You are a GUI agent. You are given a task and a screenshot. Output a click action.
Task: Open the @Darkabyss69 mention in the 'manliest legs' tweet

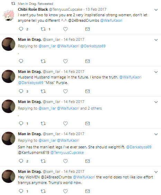pyautogui.click(x=139, y=147)
